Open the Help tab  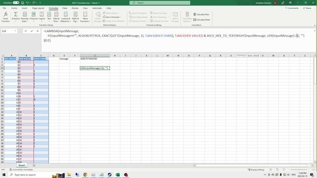pos(109,8)
